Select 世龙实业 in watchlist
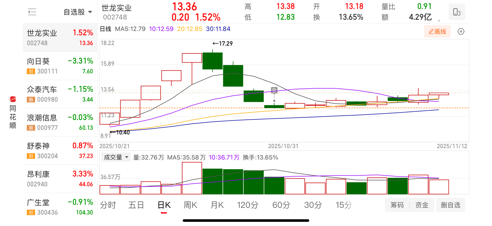492x226 pixels. point(60,38)
